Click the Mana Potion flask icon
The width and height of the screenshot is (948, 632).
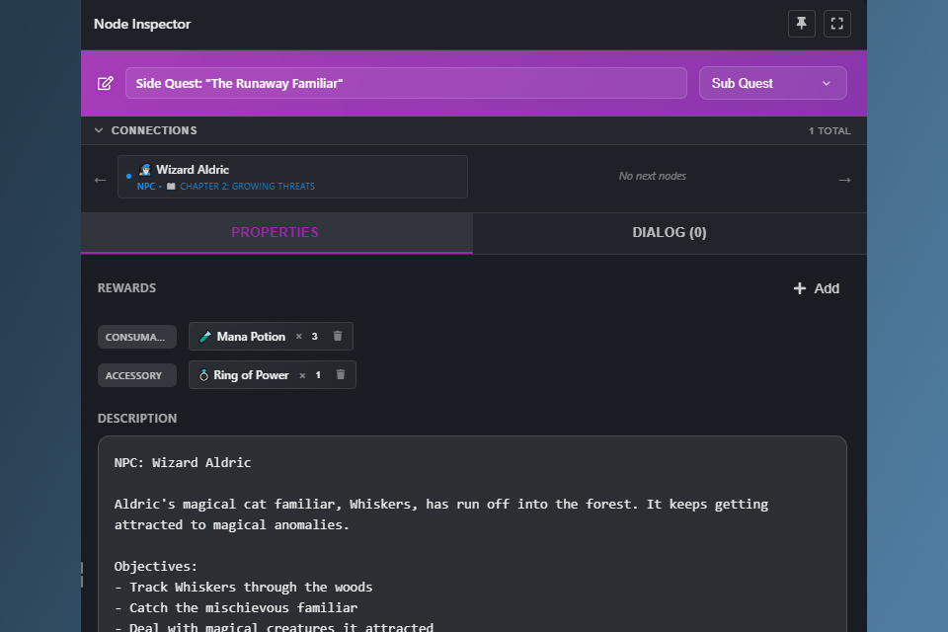[x=204, y=336]
